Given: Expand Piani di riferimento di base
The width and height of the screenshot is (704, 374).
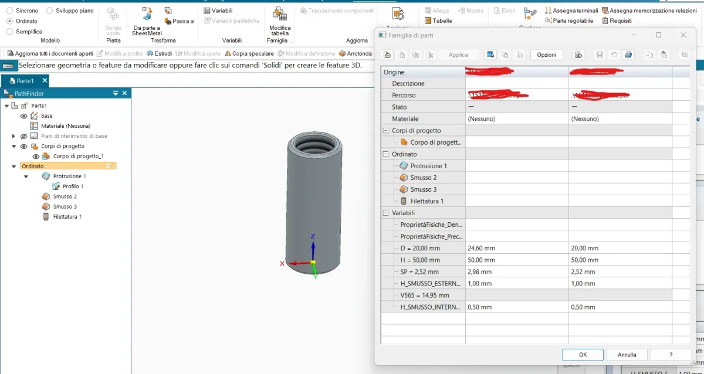Looking at the screenshot, I should [x=13, y=136].
